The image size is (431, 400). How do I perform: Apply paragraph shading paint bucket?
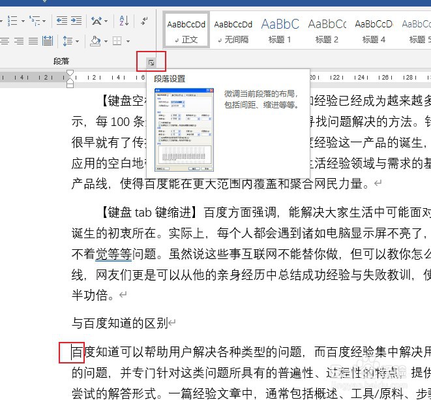[95, 41]
